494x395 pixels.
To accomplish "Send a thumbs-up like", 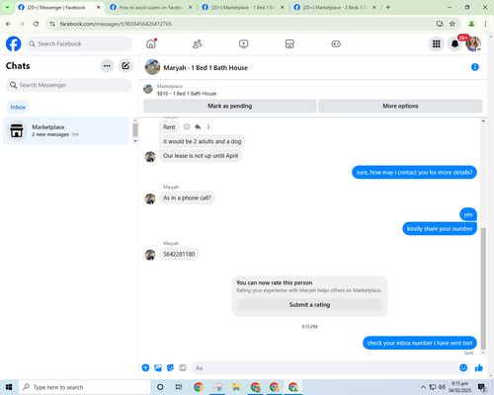I will [479, 367].
